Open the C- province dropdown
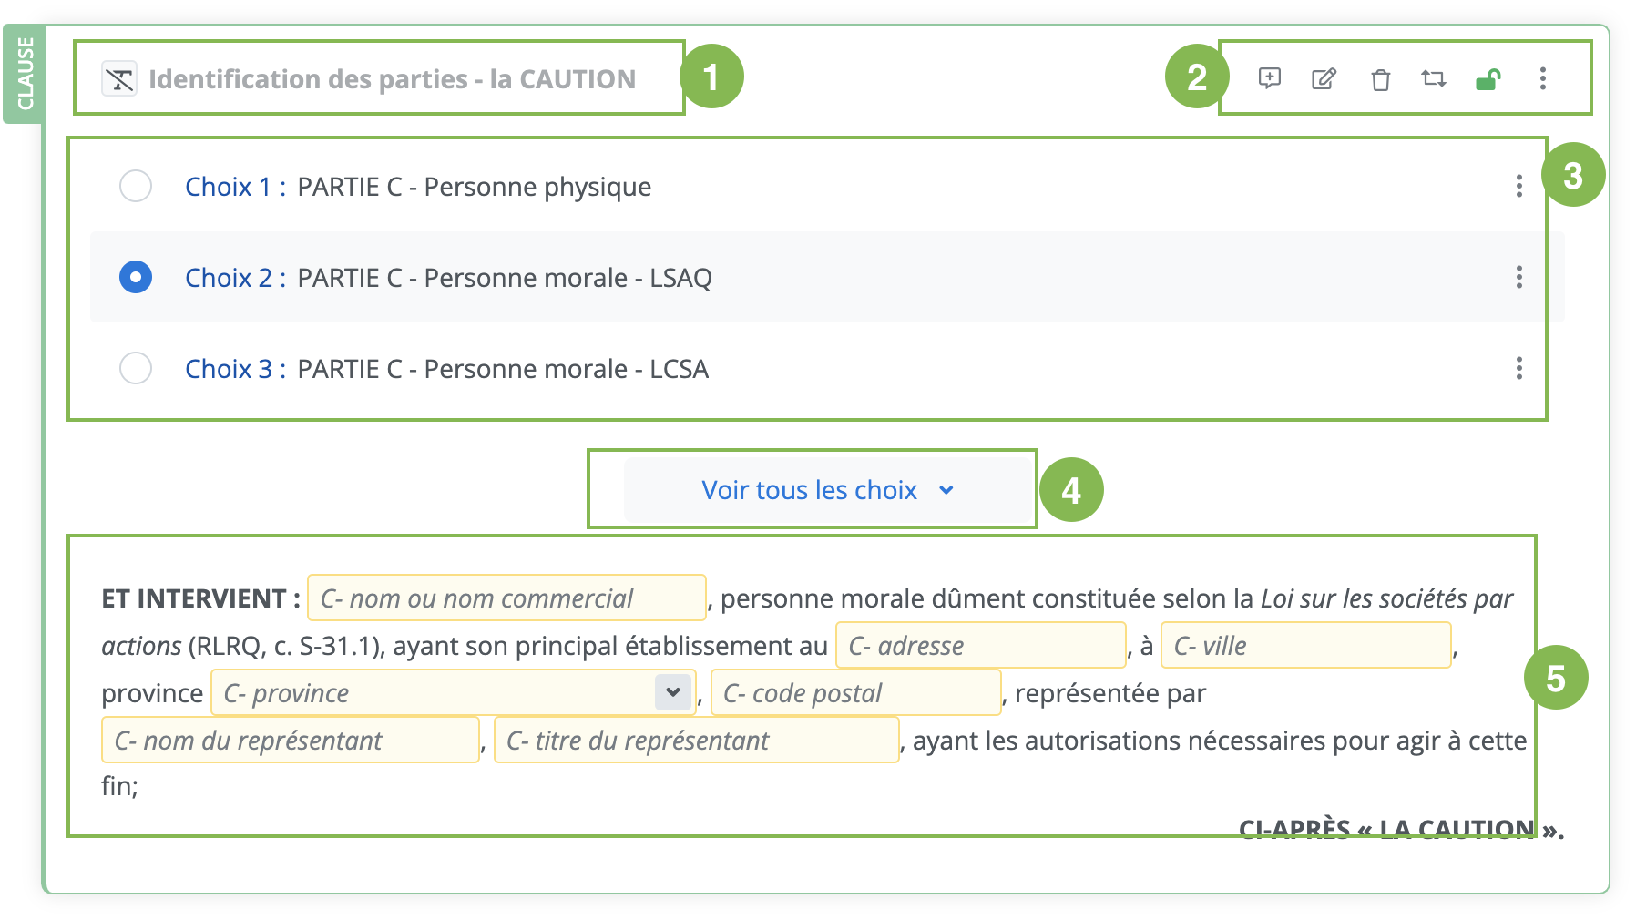Image resolution: width=1636 pixels, height=920 pixels. click(x=672, y=692)
